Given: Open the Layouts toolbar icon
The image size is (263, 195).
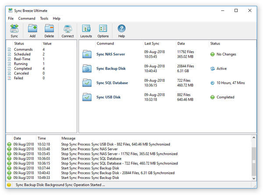Looking at the screenshot, I should (86, 31).
